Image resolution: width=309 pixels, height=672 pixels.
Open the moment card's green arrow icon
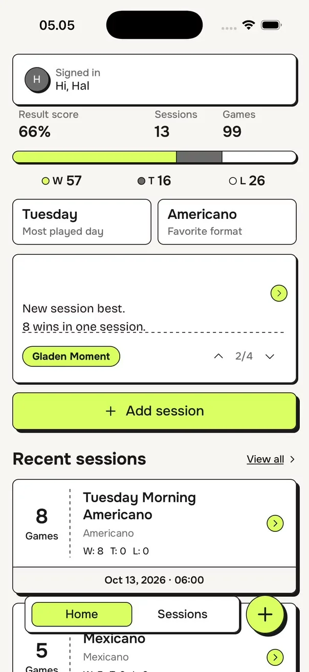(279, 293)
